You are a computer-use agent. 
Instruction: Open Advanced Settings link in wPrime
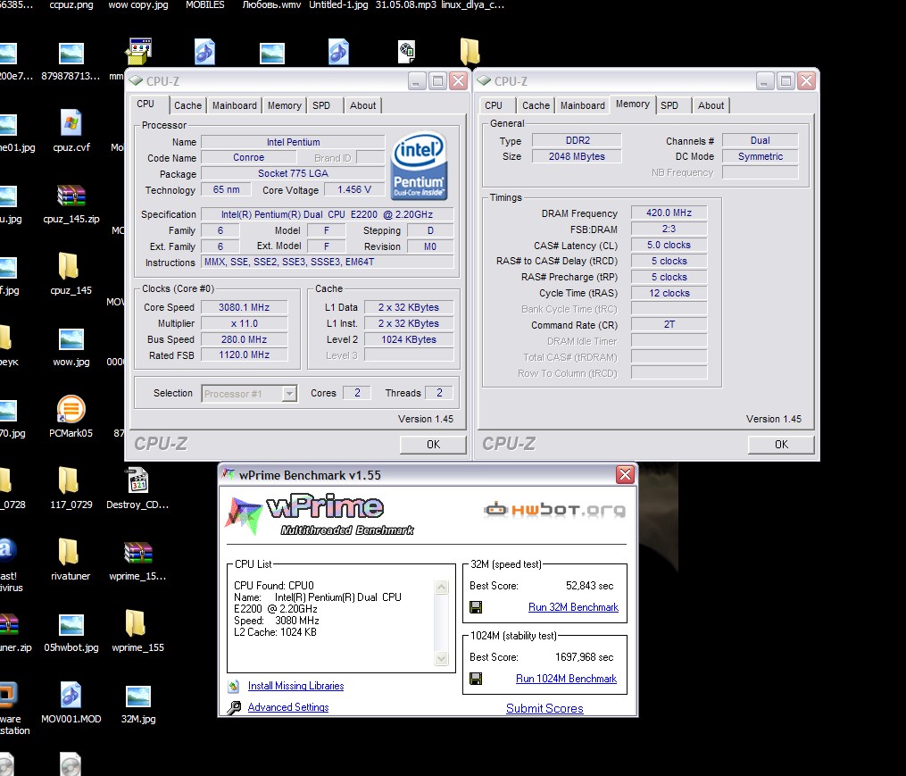pyautogui.click(x=288, y=707)
